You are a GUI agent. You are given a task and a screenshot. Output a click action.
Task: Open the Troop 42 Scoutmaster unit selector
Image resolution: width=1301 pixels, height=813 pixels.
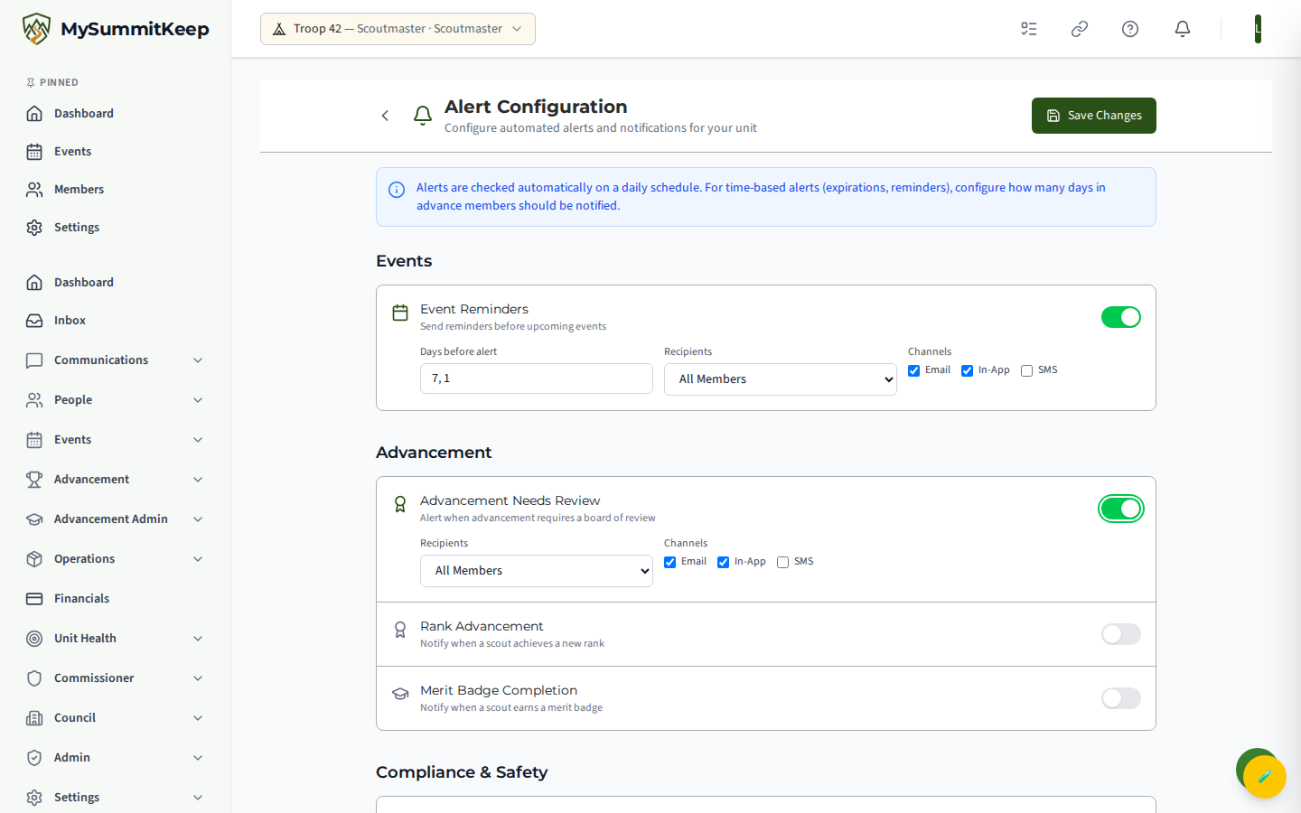398,29
